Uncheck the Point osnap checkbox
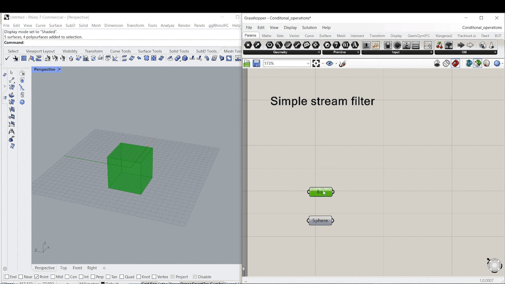 coord(37,277)
